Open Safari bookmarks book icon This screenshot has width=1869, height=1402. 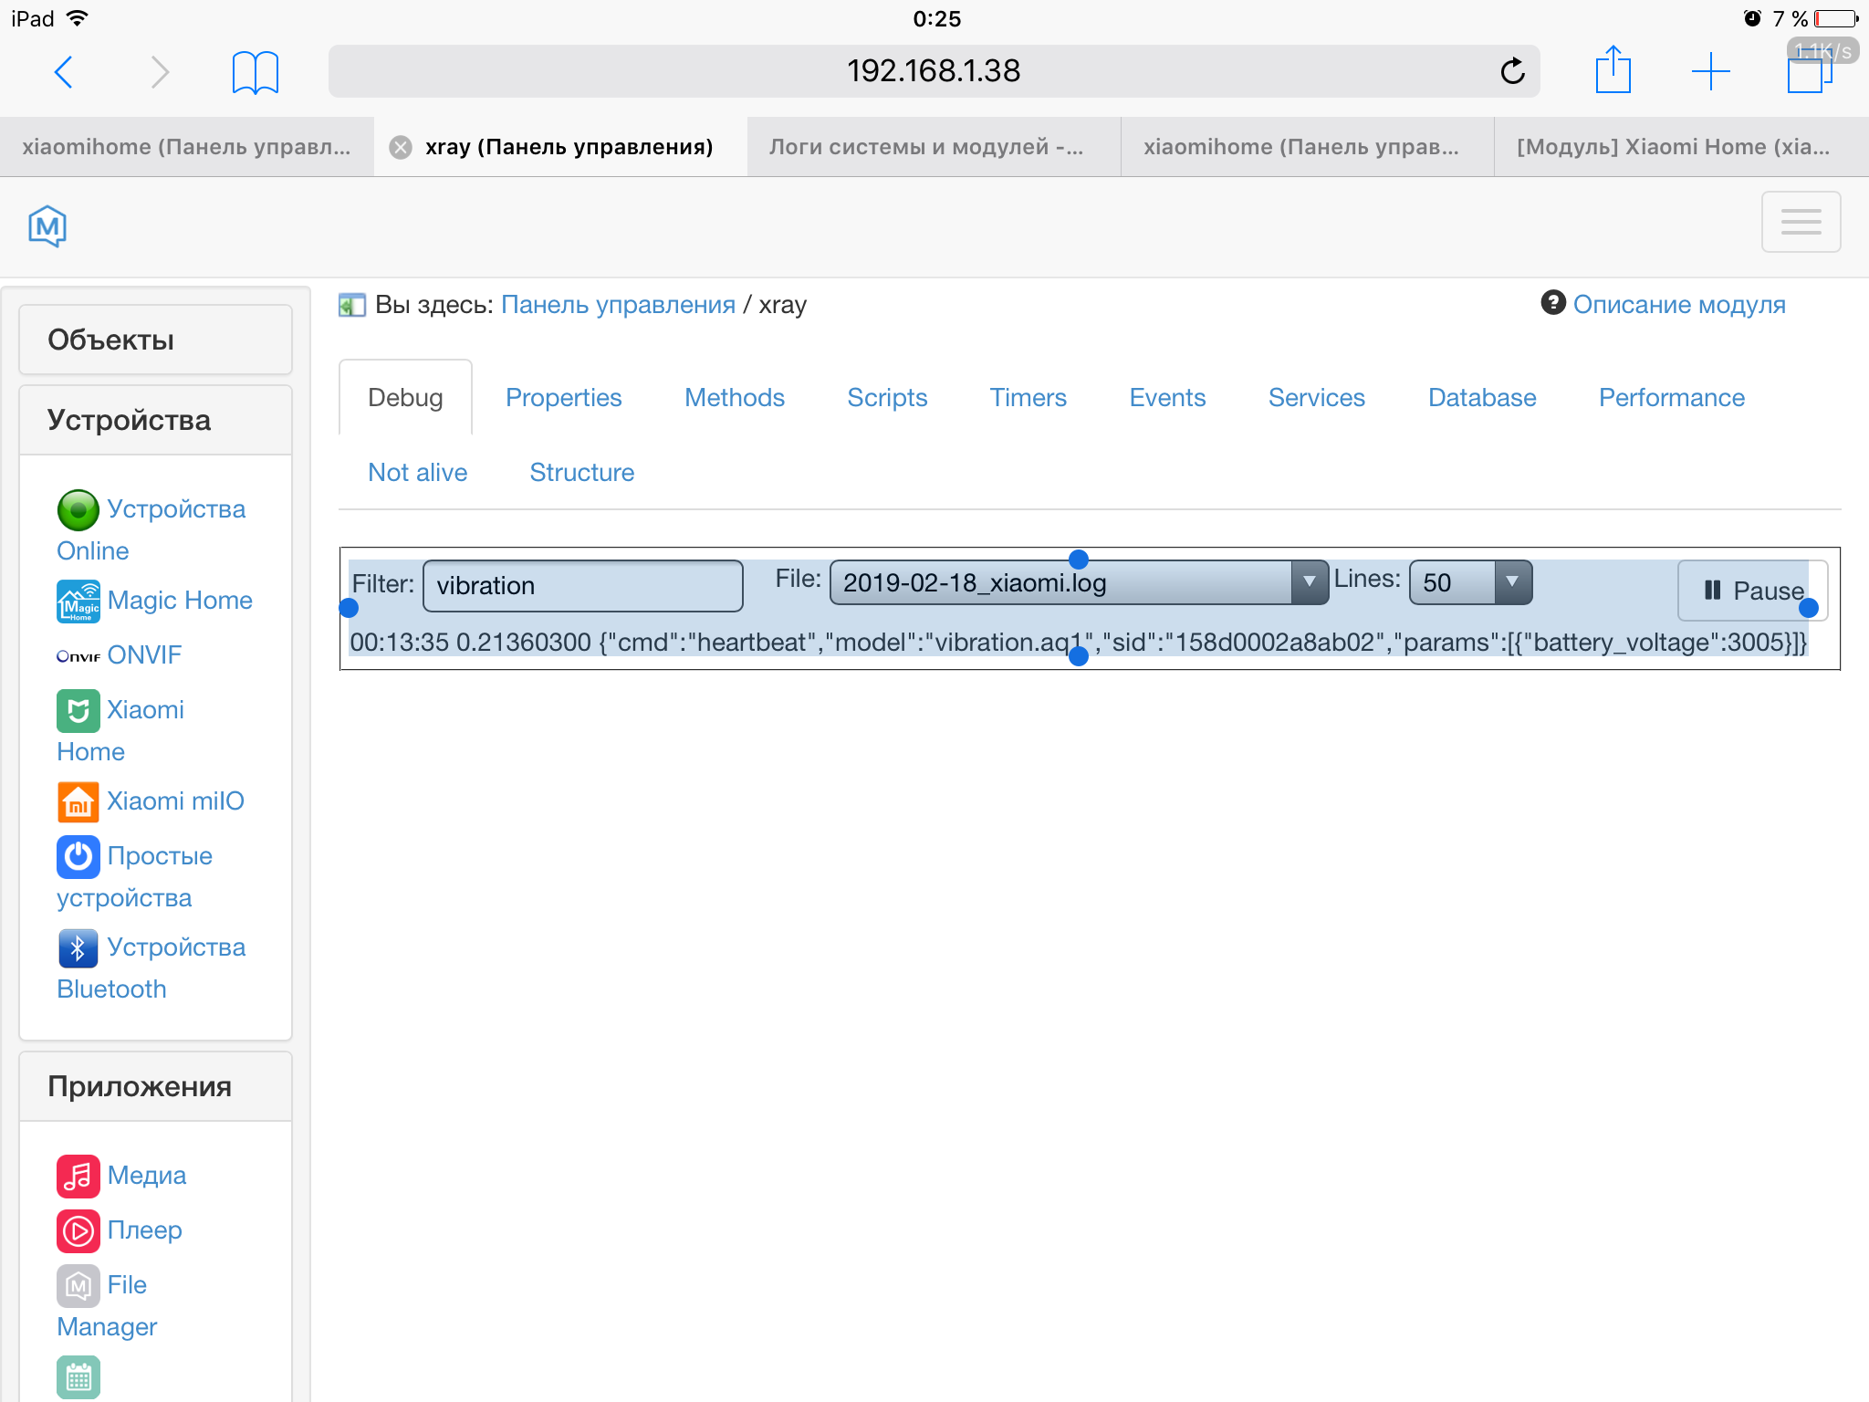[255, 72]
